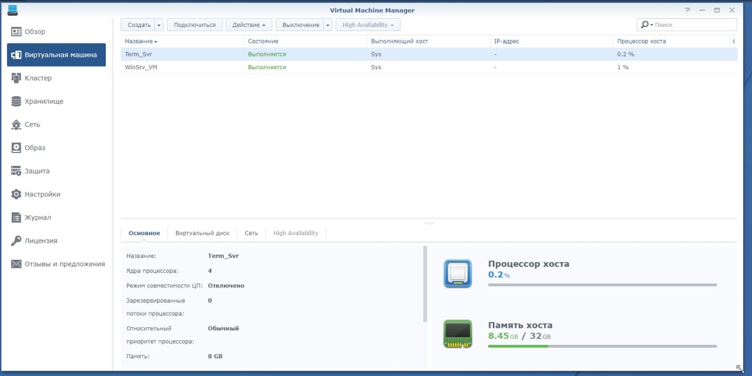The height and width of the screenshot is (376, 752).
Task: Click the 0.2 % CPU cell for Term_Svr
Action: 626,54
